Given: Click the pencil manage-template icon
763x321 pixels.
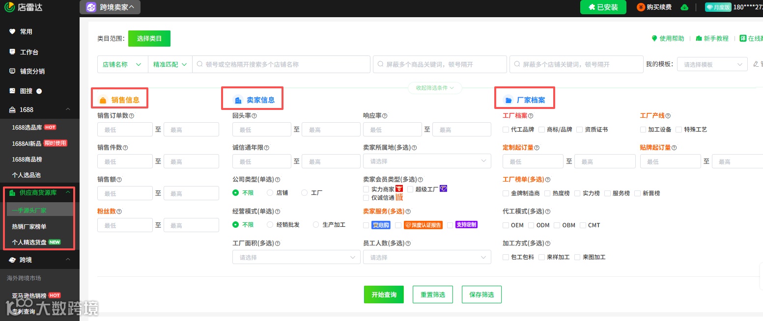Looking at the screenshot, I should point(756,64).
